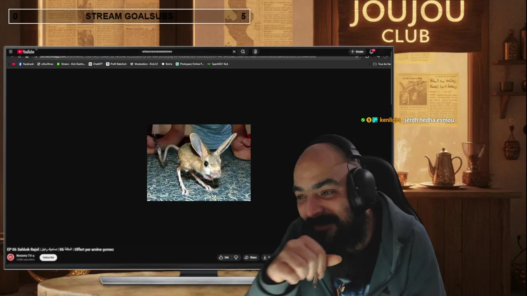Open the YouTube hamburger guide menu
Screen dimensions: 527x296
click(11, 52)
